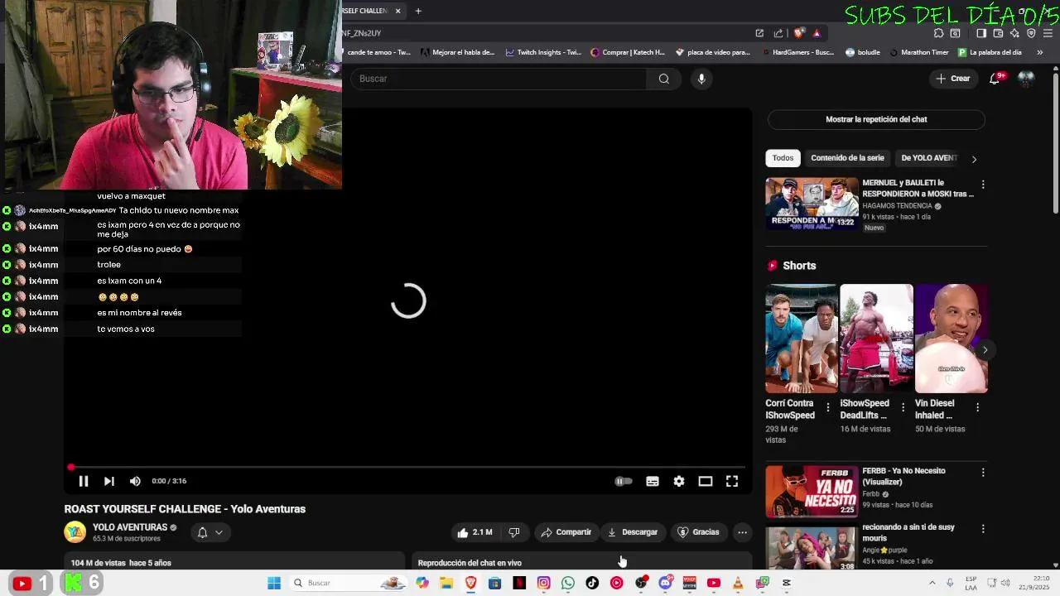Skip to the next video

coord(109,481)
